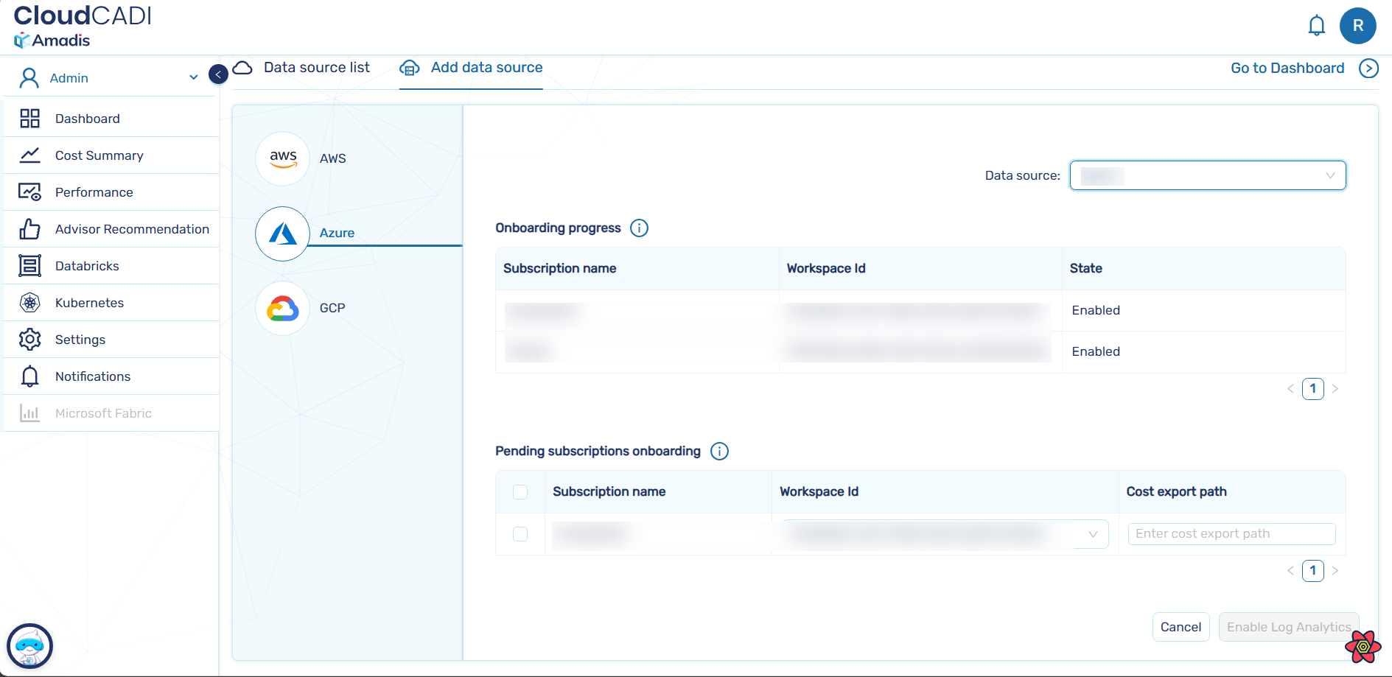Viewport: 1392px width, 677px height.
Task: Click the Pending subscriptions onboarding info icon
Action: (x=719, y=452)
